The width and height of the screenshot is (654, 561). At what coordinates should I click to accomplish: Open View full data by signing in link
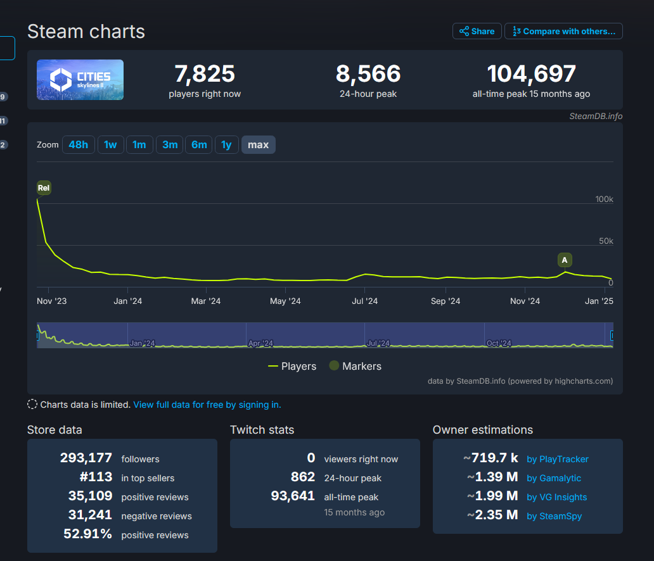tap(207, 405)
